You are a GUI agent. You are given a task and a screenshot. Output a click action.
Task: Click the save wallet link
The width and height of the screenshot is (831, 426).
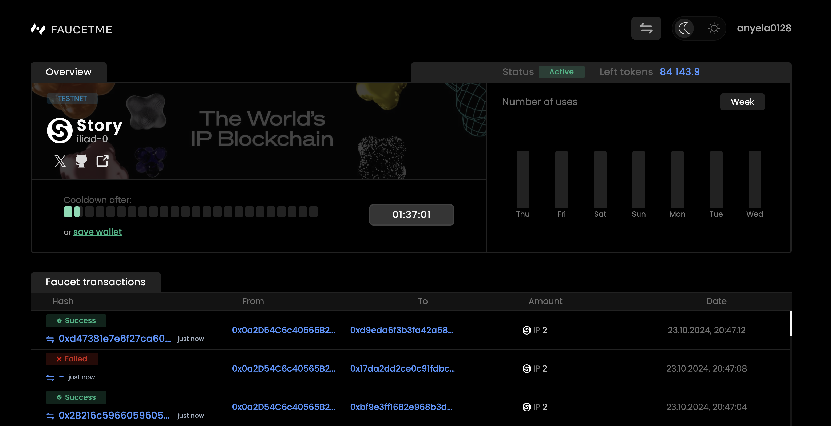pyautogui.click(x=97, y=232)
